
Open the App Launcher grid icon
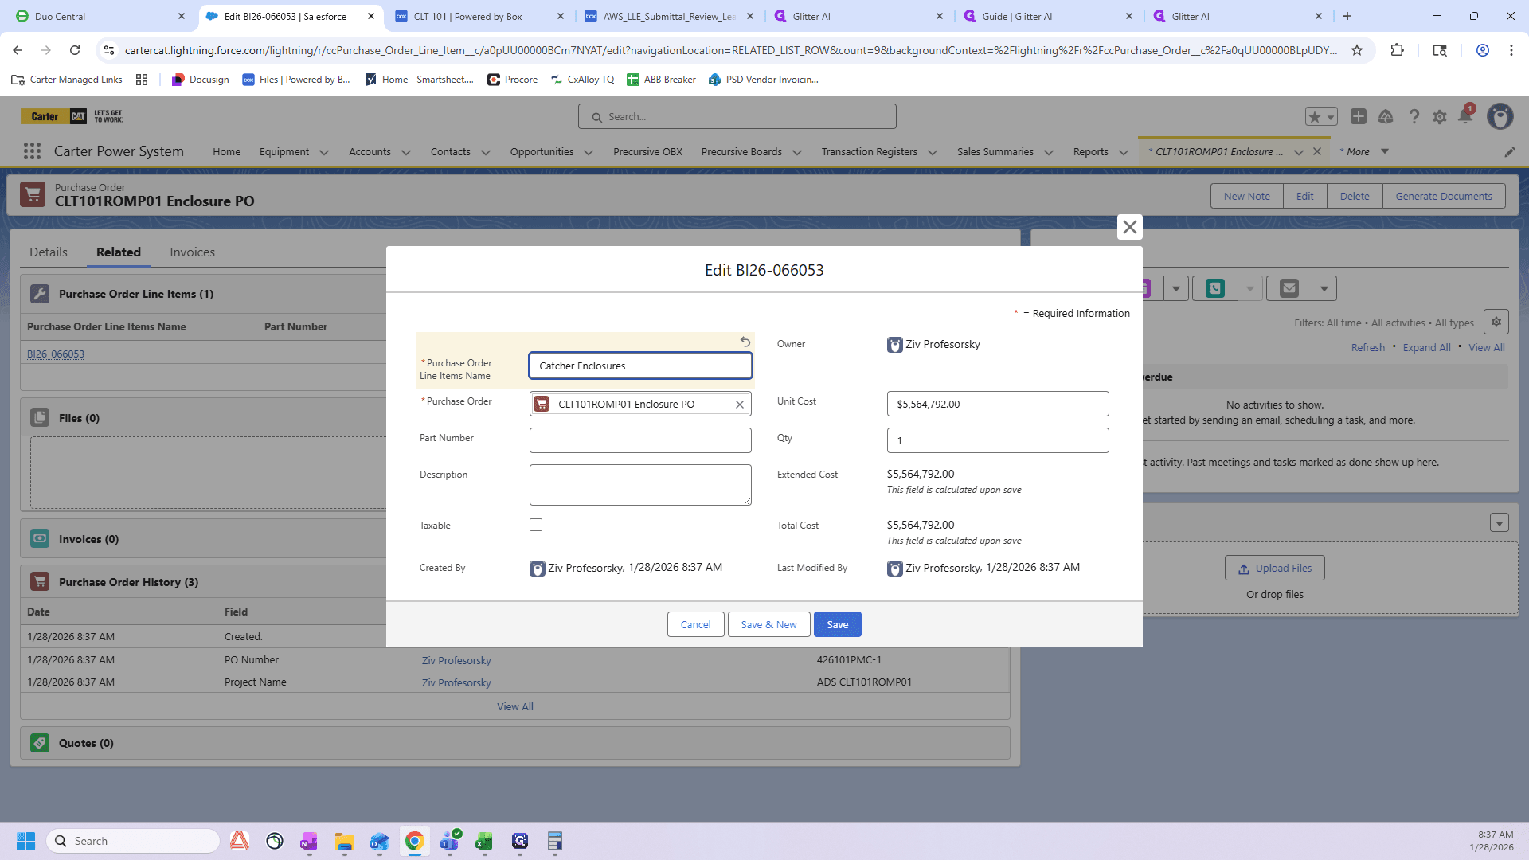(x=32, y=151)
